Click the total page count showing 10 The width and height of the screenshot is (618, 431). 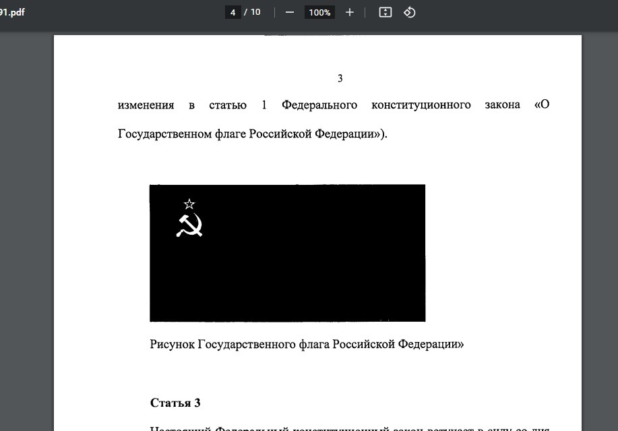(x=255, y=11)
